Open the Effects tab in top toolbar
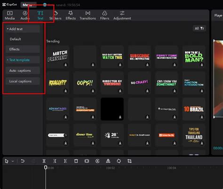 click(71, 16)
